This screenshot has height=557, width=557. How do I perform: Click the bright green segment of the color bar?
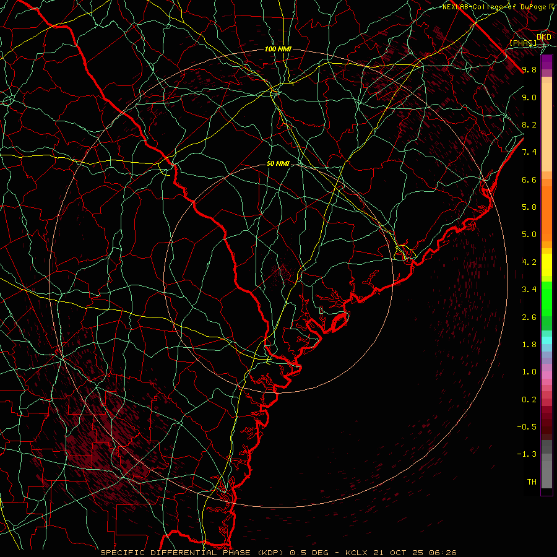(x=546, y=298)
